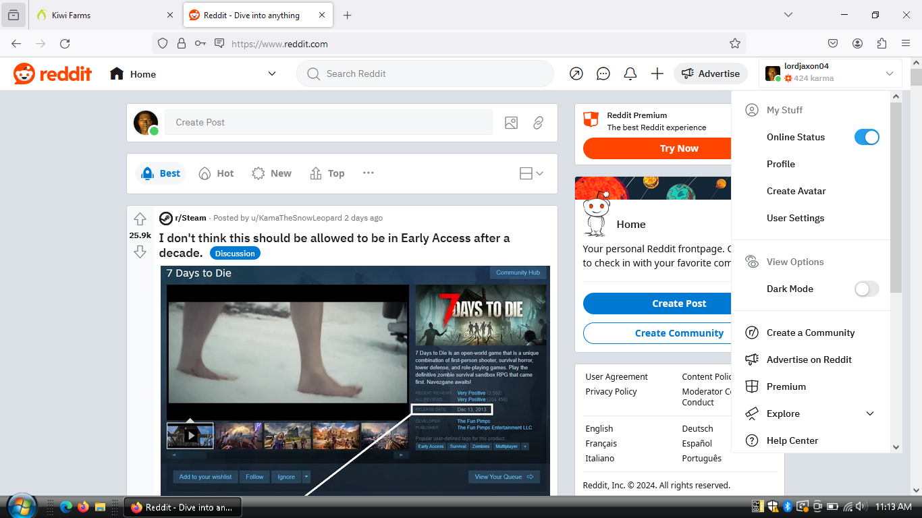Sort feed by Hot

point(217,173)
